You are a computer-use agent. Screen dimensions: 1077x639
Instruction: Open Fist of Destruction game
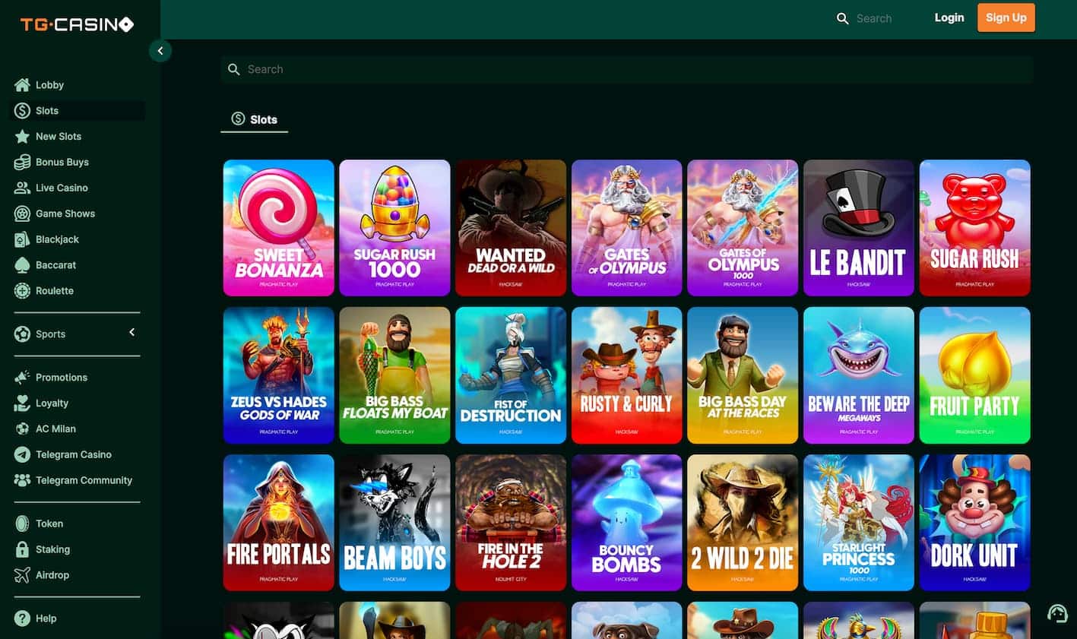(x=511, y=375)
